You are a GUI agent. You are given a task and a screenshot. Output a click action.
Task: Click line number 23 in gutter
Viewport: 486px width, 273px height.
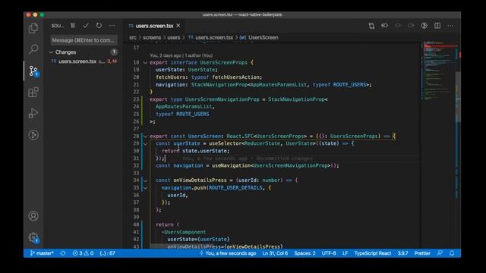136,99
